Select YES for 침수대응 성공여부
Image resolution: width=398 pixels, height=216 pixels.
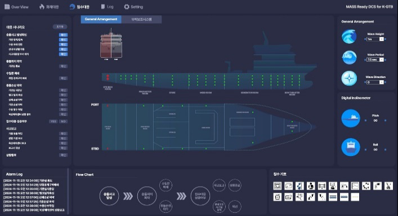coord(53,121)
